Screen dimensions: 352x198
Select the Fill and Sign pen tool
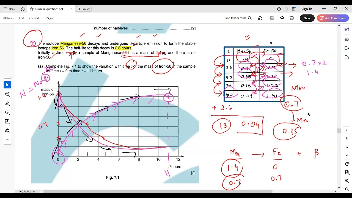coord(7,130)
